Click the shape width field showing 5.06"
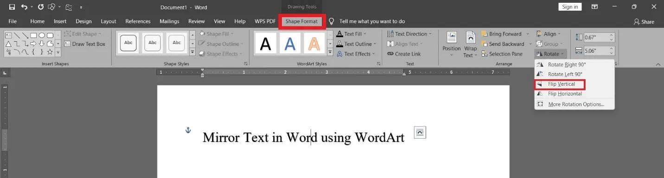This screenshot has height=178, width=664. pyautogui.click(x=596, y=51)
